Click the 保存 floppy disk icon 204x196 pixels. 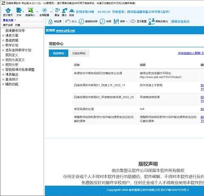click(x=116, y=21)
